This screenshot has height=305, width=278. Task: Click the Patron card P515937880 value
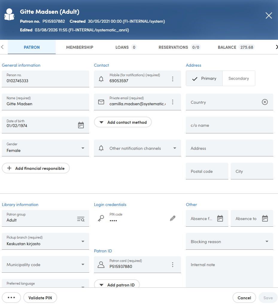121,266
